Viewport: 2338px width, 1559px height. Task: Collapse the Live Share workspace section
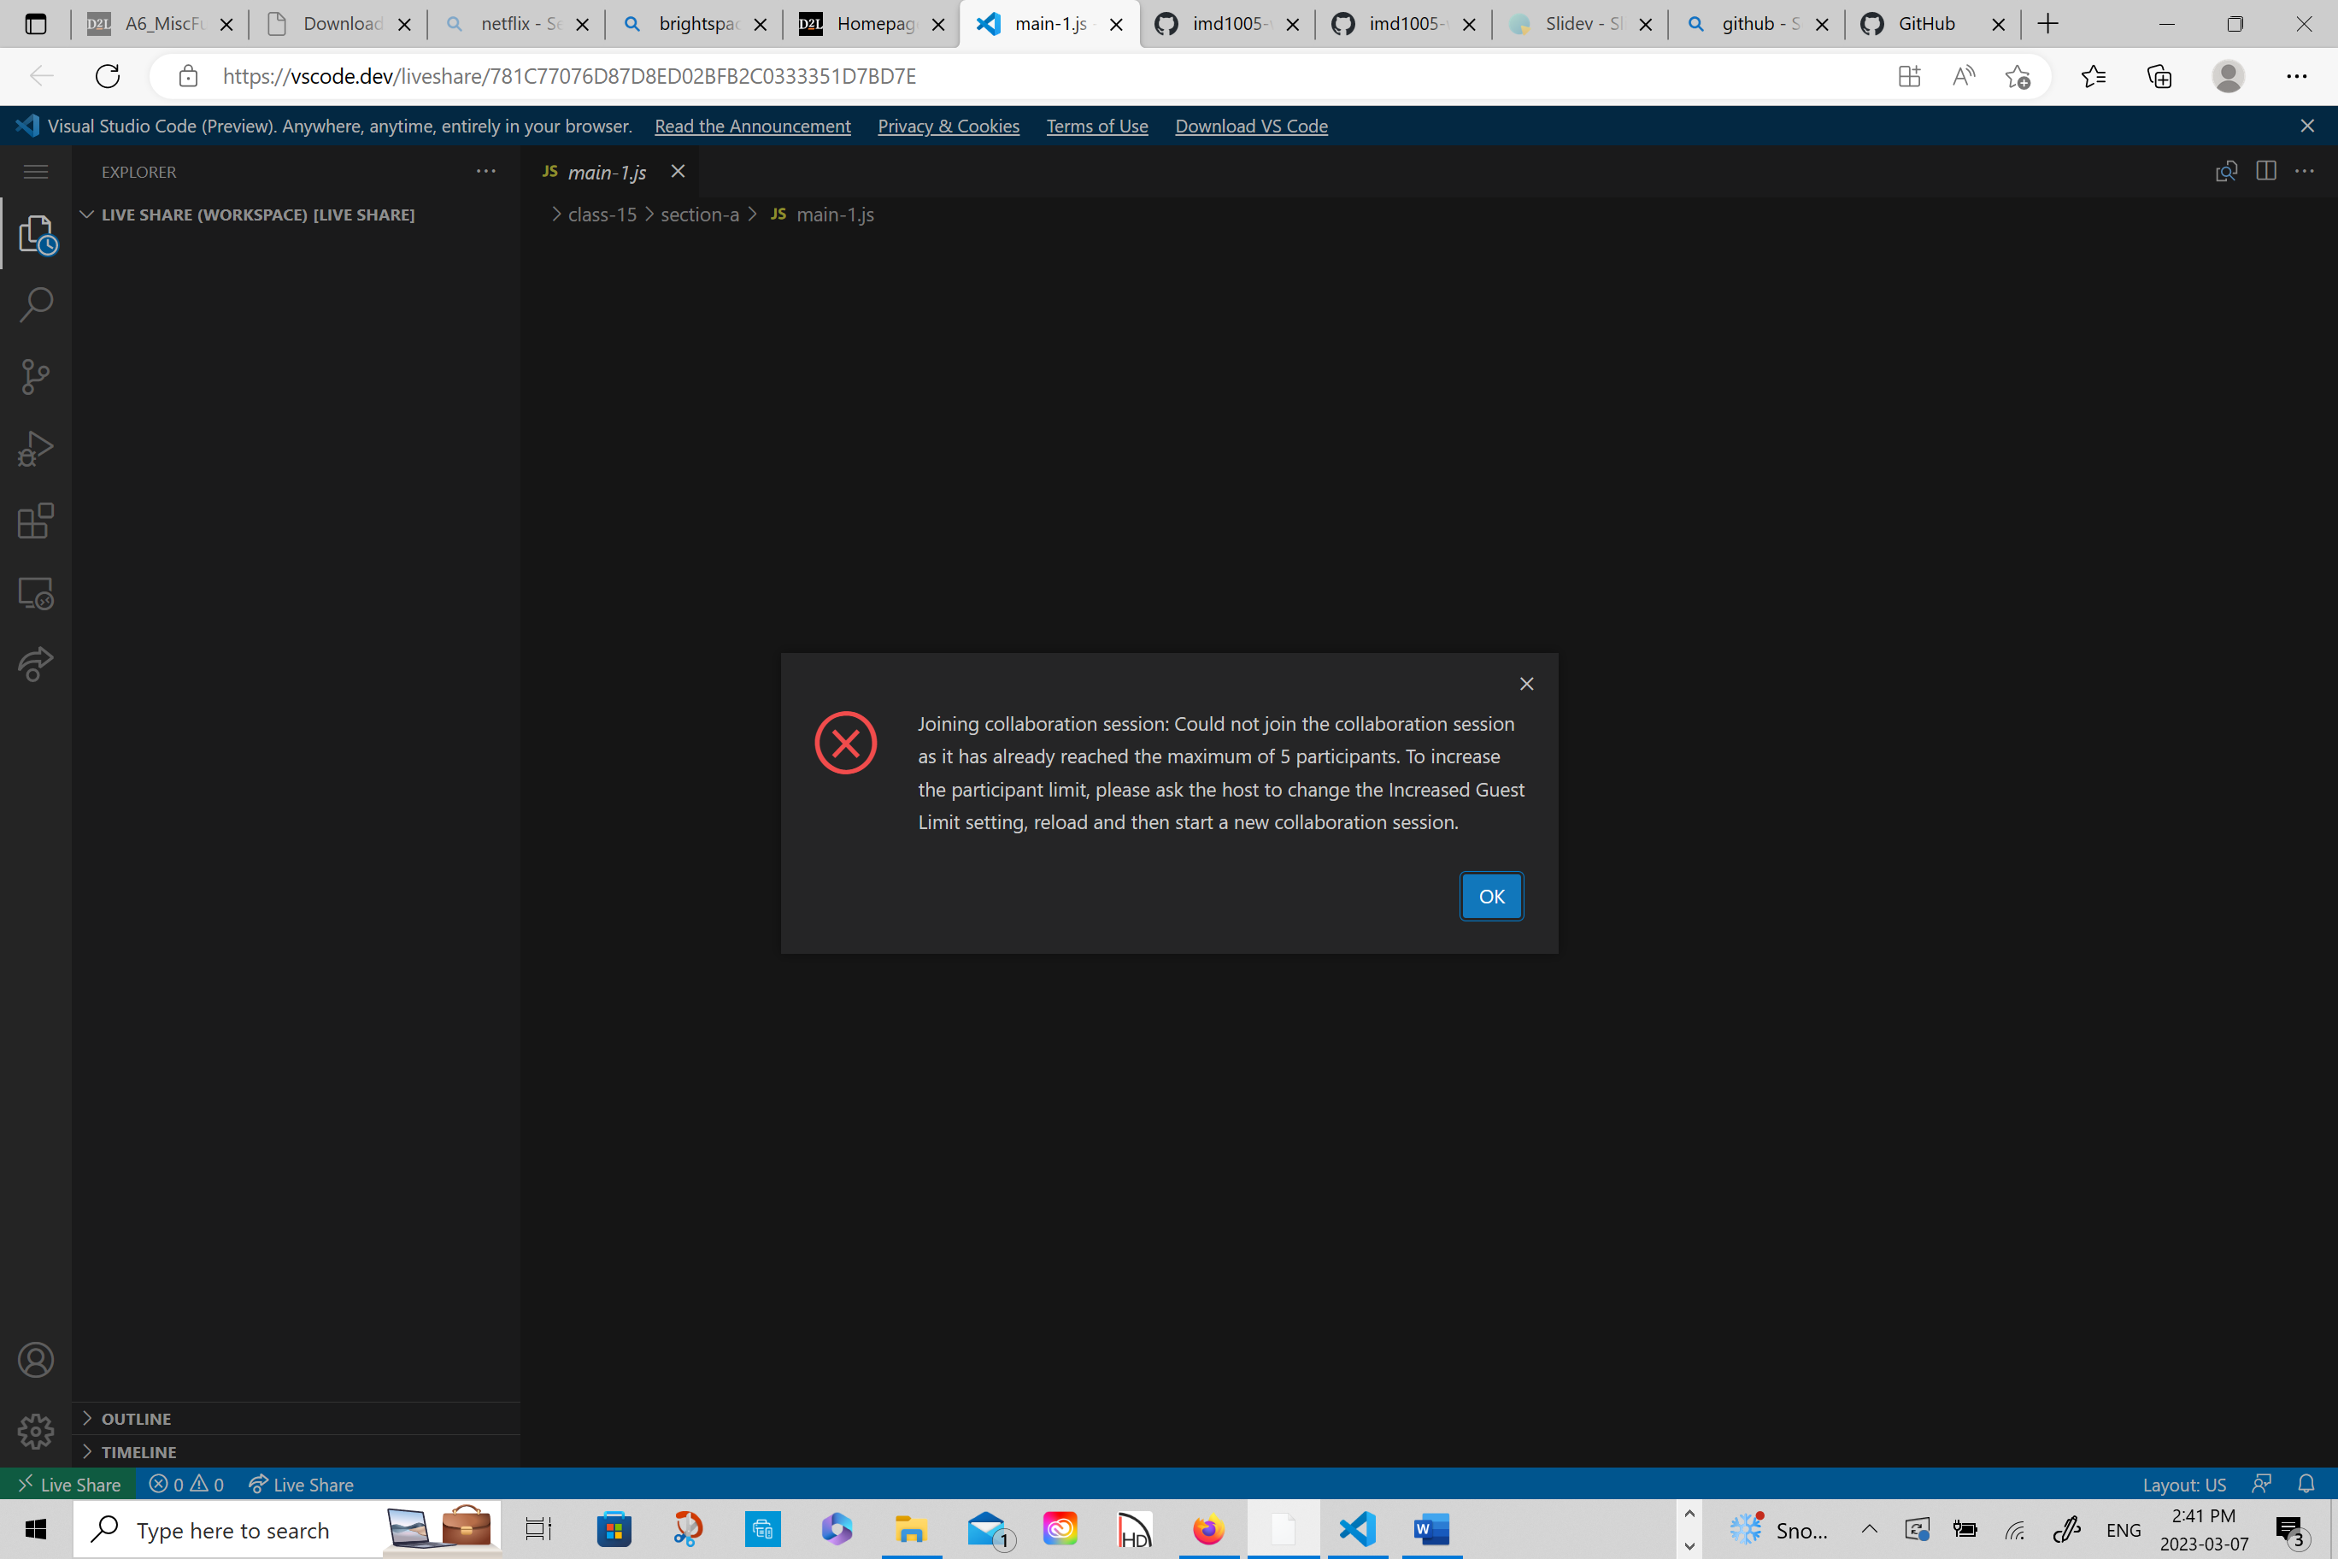pos(87,214)
